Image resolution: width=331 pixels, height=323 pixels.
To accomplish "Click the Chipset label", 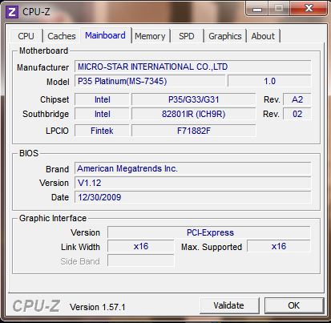I will [x=54, y=99].
